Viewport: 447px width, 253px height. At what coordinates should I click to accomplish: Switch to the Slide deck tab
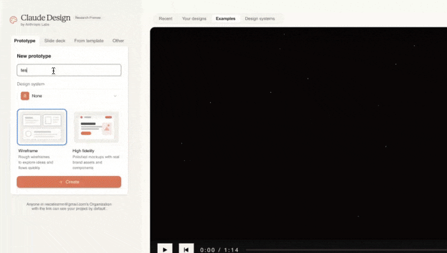(x=55, y=41)
